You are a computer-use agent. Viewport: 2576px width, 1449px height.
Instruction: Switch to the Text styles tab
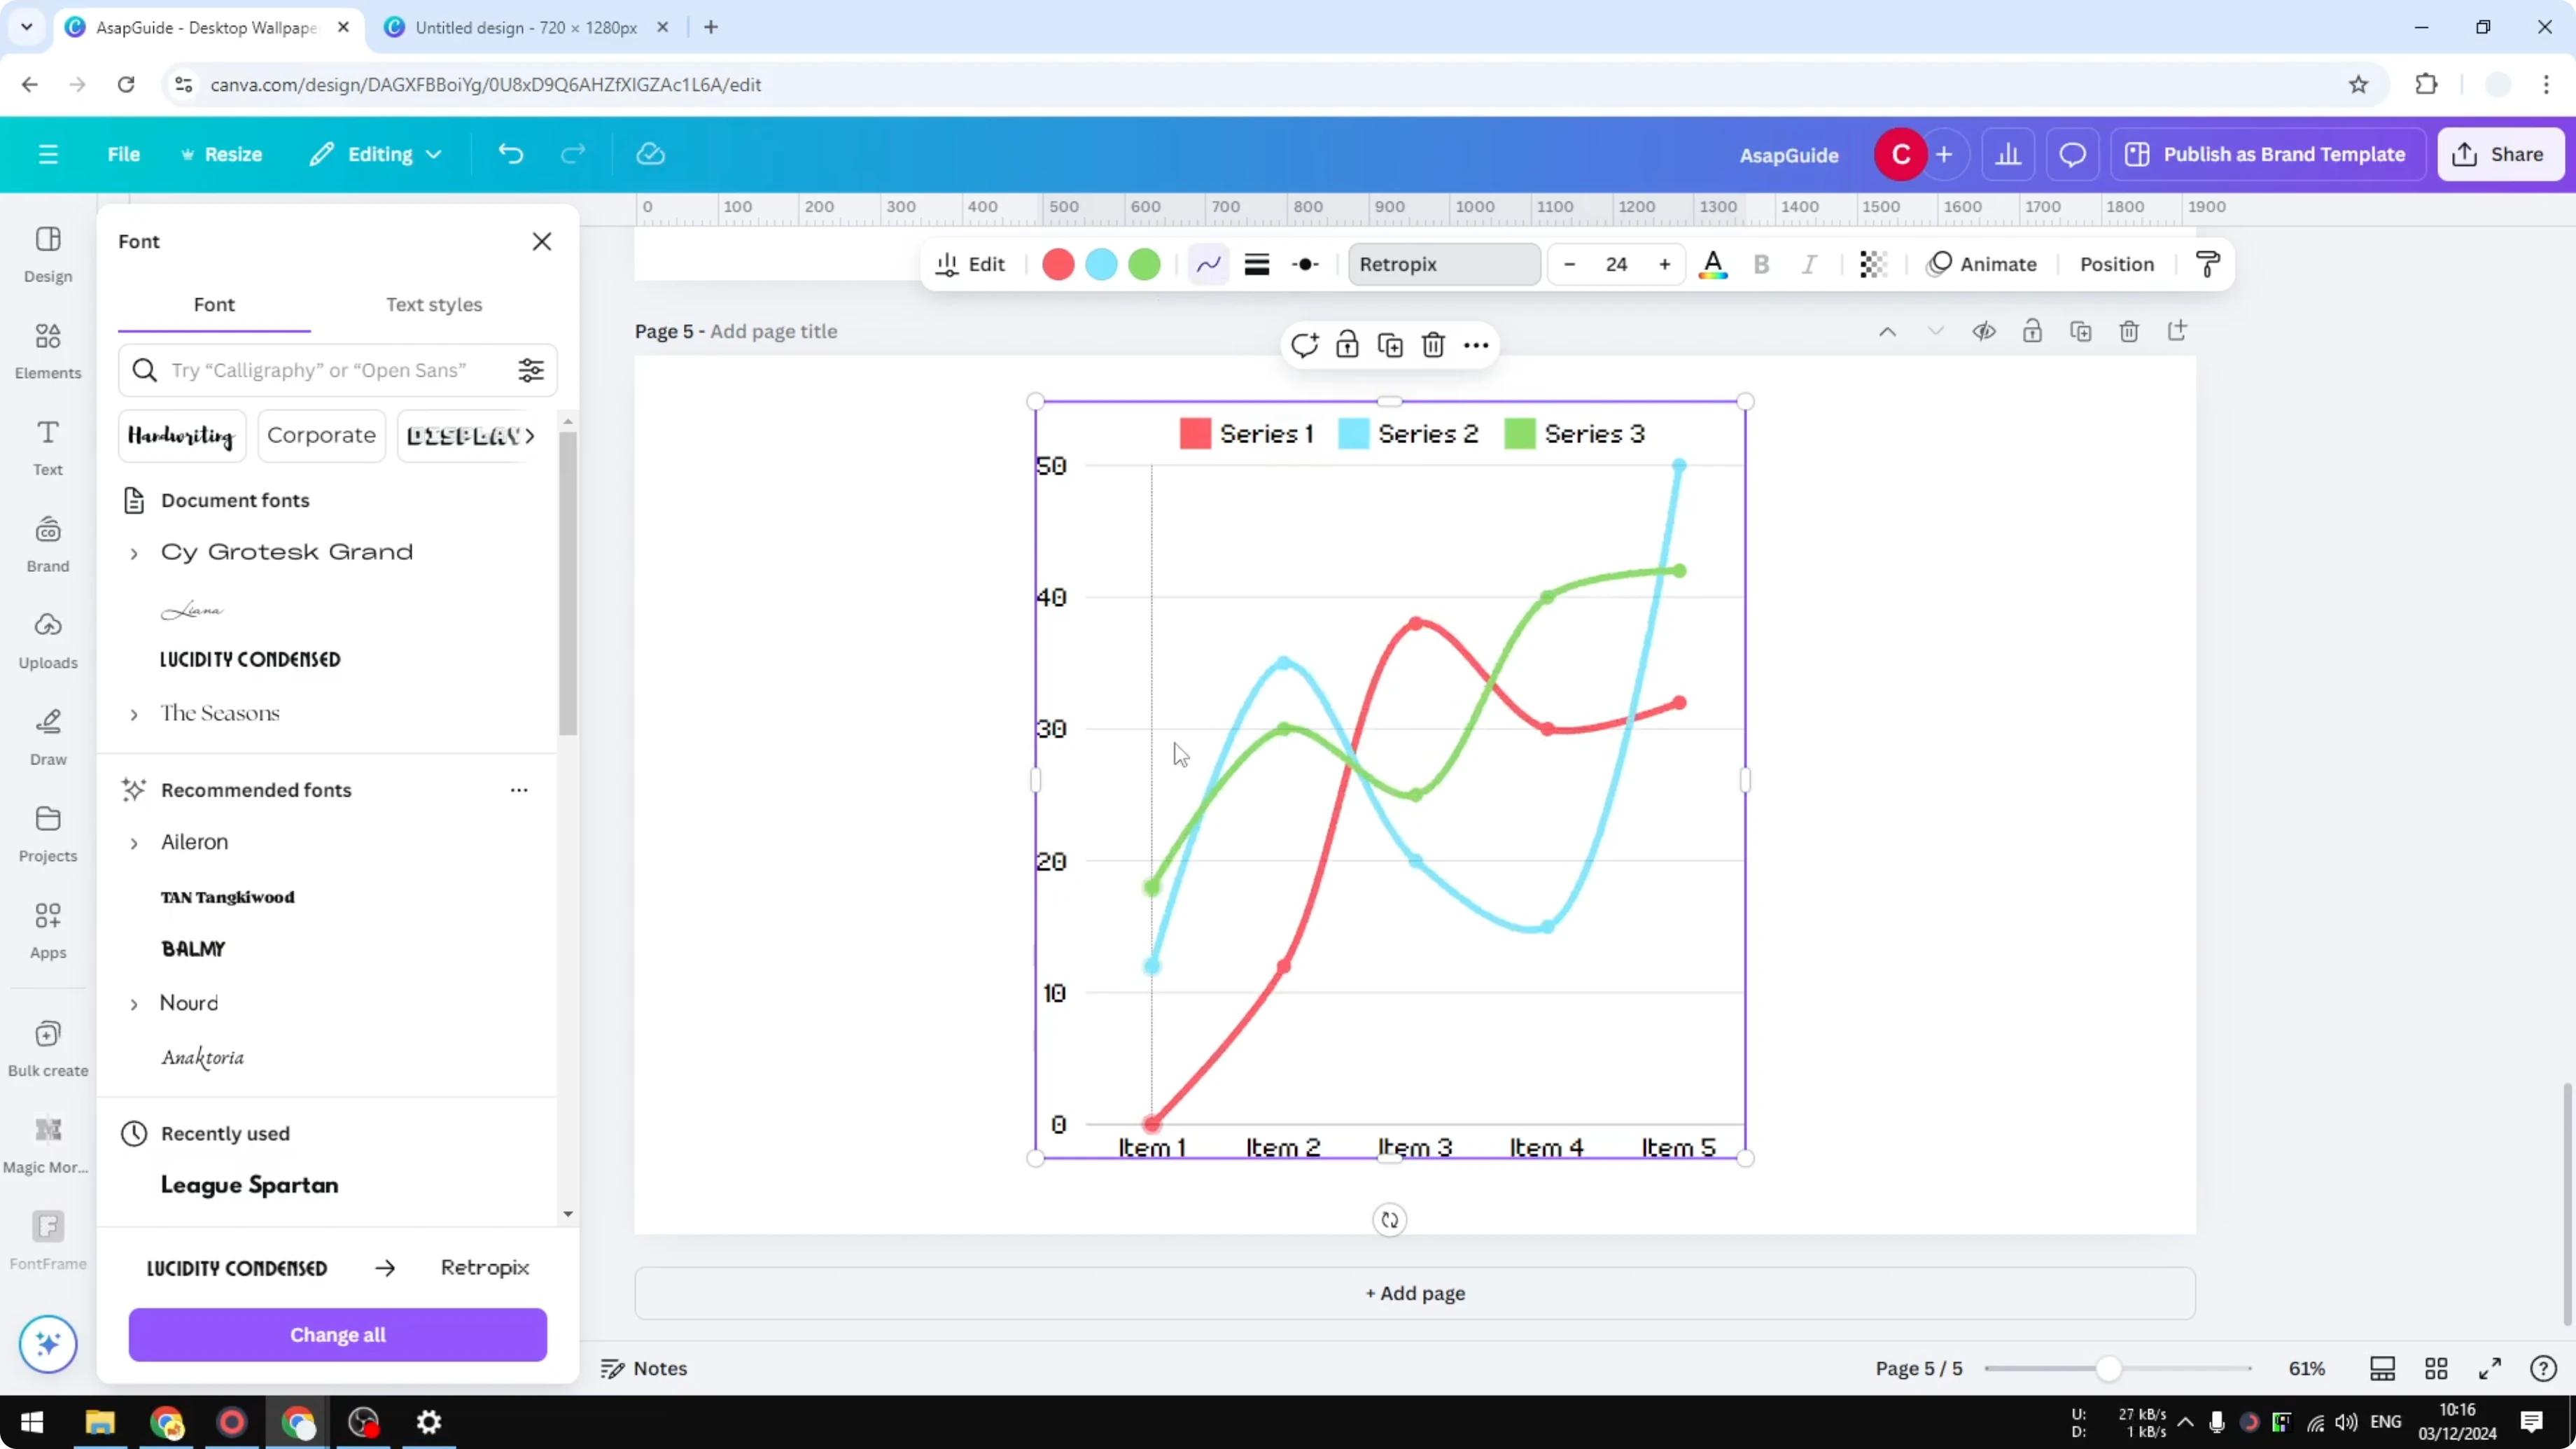point(434,305)
